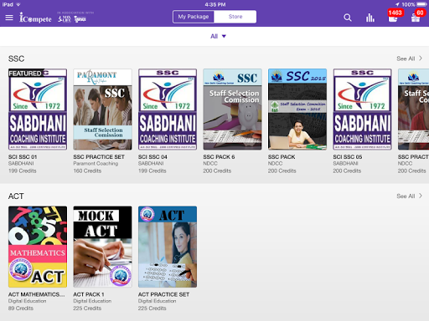Viewport: 429px width, 321px height.
Task: Select the SSC PACK 6 cover
Action: pos(232,110)
